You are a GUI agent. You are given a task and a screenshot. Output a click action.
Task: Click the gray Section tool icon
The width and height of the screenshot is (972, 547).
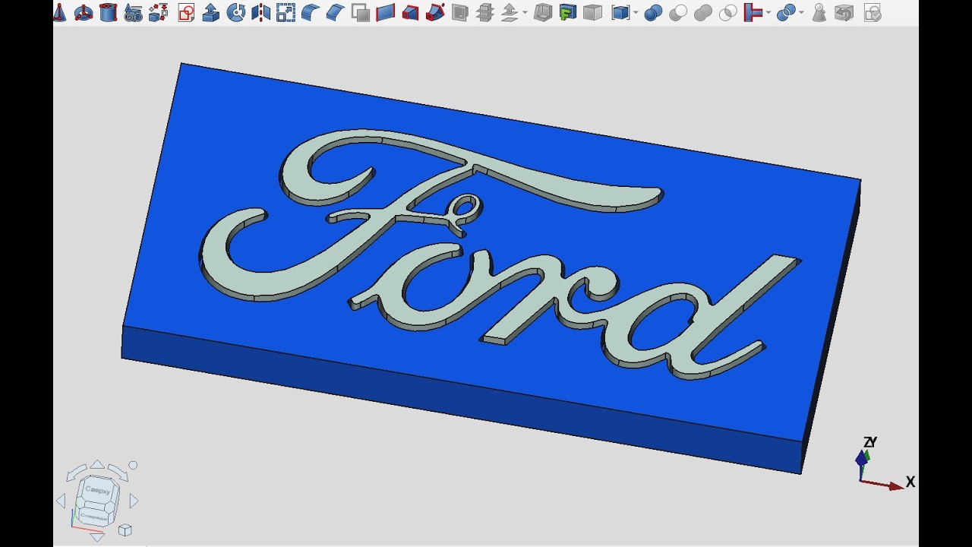coord(459,13)
